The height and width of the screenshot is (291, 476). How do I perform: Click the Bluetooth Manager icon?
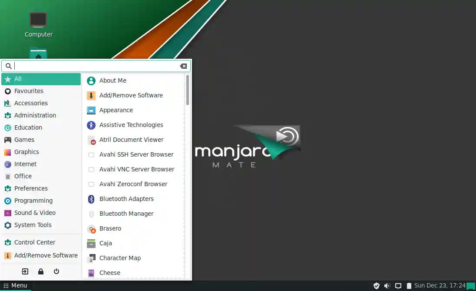[x=91, y=214]
